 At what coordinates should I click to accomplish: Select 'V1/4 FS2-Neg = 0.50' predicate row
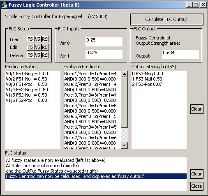point(33,90)
